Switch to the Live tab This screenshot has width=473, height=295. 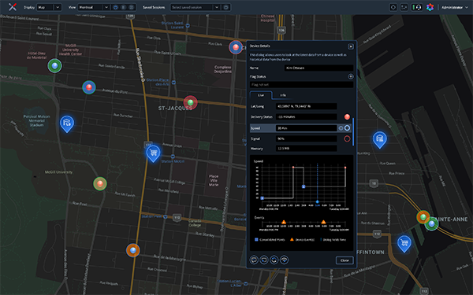tap(261, 95)
